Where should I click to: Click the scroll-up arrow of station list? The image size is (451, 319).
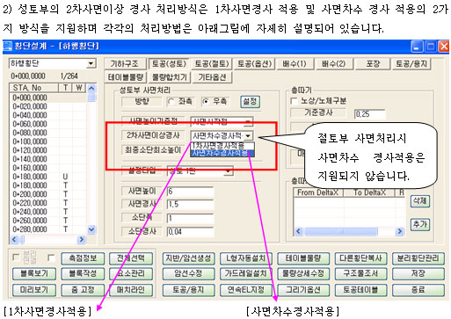tap(91, 88)
